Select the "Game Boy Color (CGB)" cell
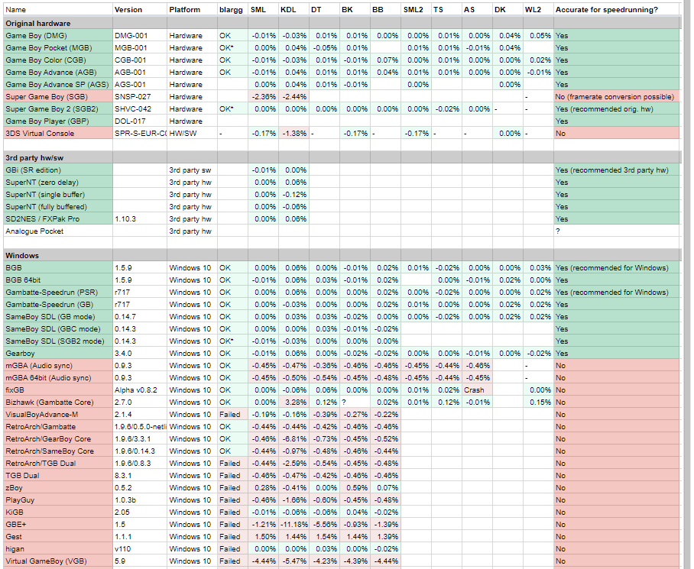The width and height of the screenshot is (694, 569). 58,60
